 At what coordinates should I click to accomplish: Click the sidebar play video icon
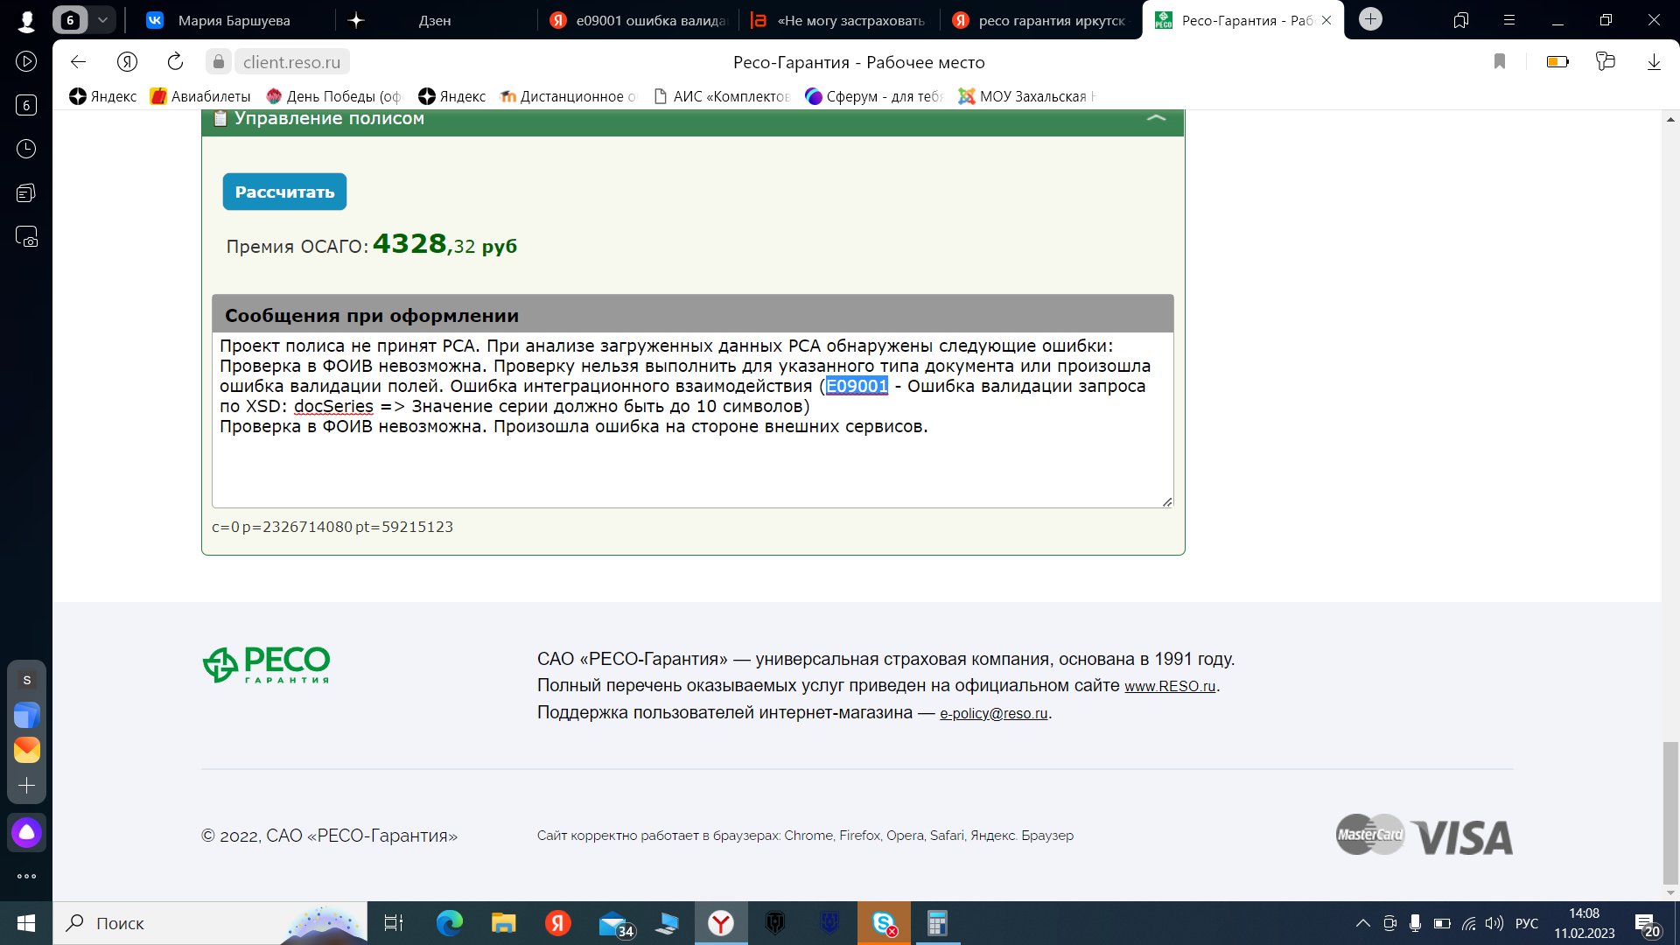pos(26,61)
